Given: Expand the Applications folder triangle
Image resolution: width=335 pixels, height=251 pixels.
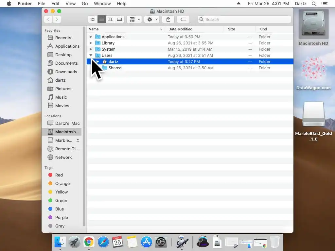Looking at the screenshot, I should [x=91, y=37].
